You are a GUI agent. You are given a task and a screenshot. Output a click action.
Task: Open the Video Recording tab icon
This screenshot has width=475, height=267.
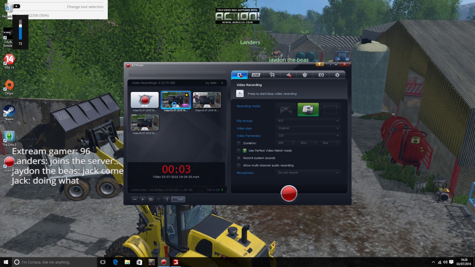pos(239,75)
